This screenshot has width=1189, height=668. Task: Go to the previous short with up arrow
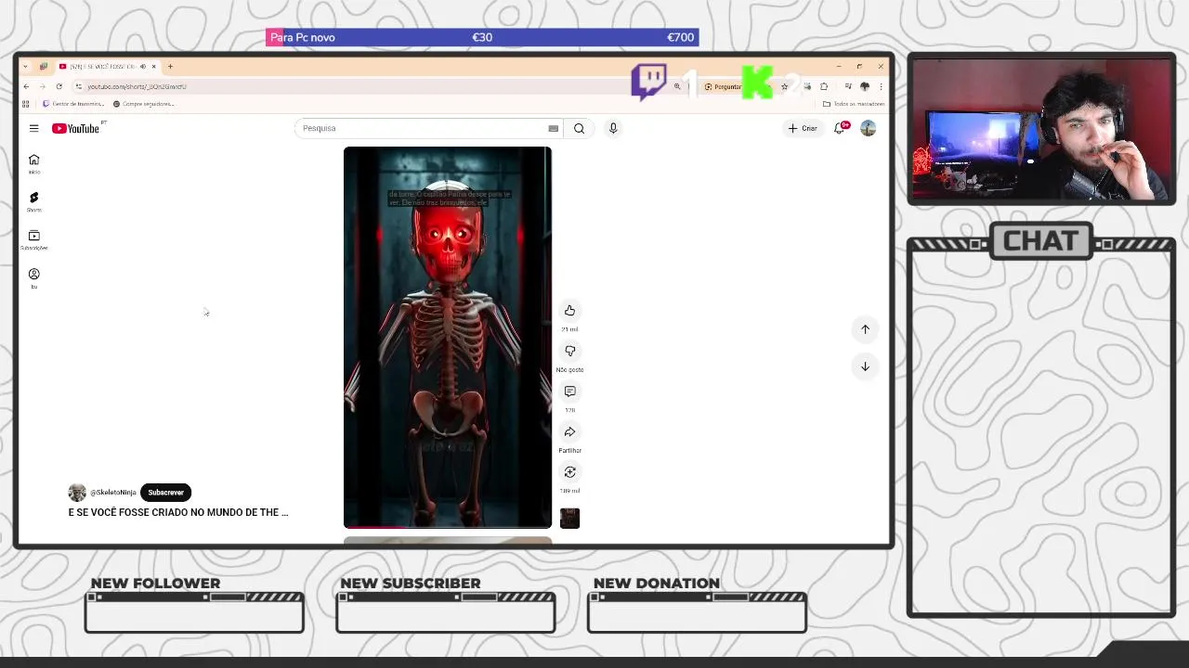point(865,329)
